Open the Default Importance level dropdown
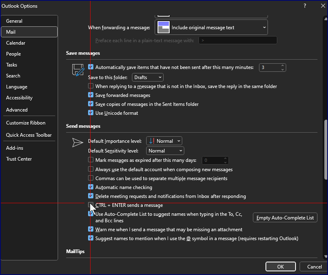This screenshot has height=275, width=328. [164, 141]
